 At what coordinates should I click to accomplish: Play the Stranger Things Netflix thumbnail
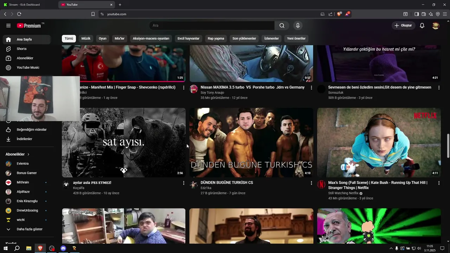pyautogui.click(x=379, y=142)
